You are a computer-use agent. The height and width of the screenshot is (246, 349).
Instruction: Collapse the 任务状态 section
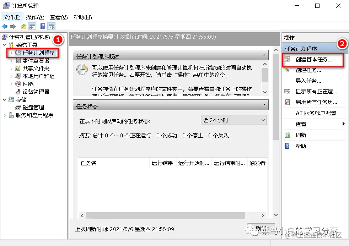click(x=264, y=105)
